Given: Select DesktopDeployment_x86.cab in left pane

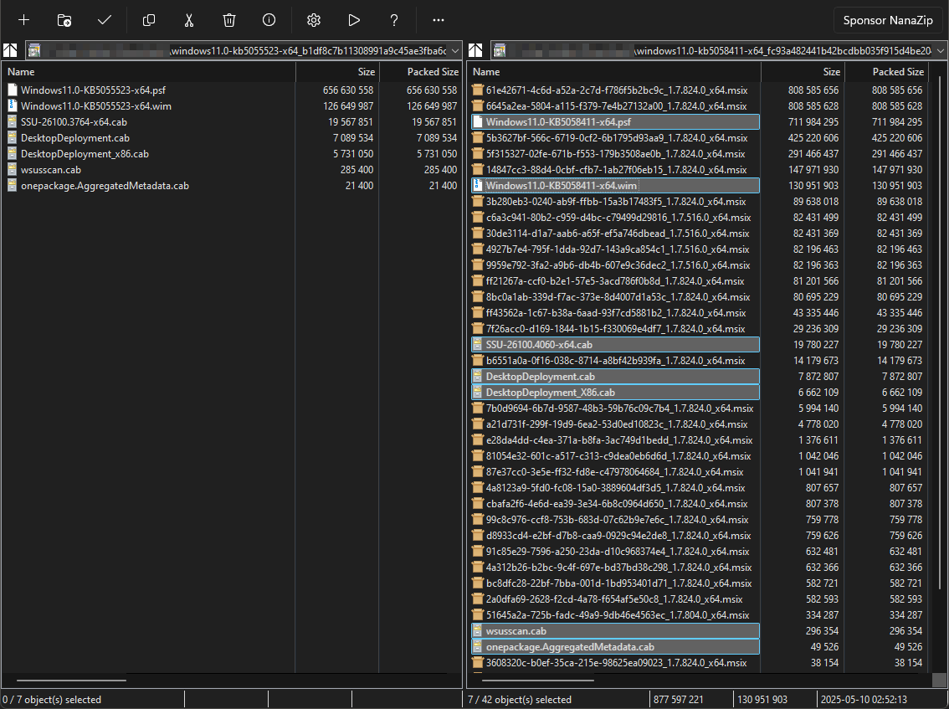Looking at the screenshot, I should pos(233,154).
